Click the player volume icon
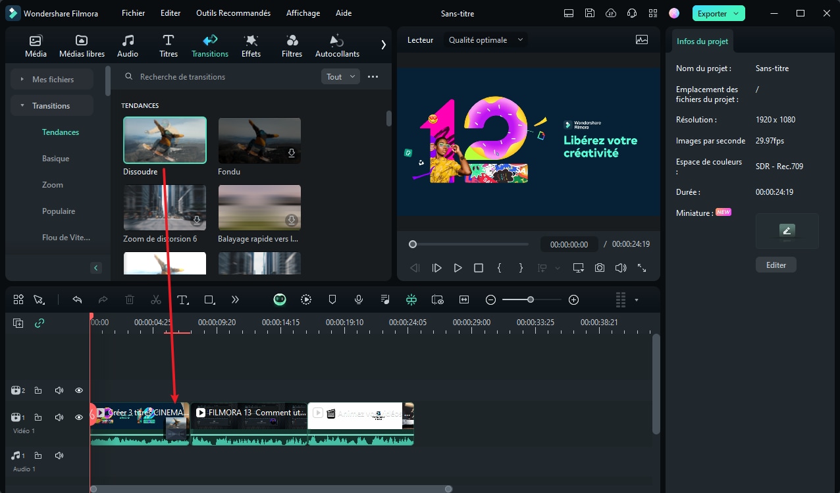Screen dimensions: 840x493 (621, 268)
